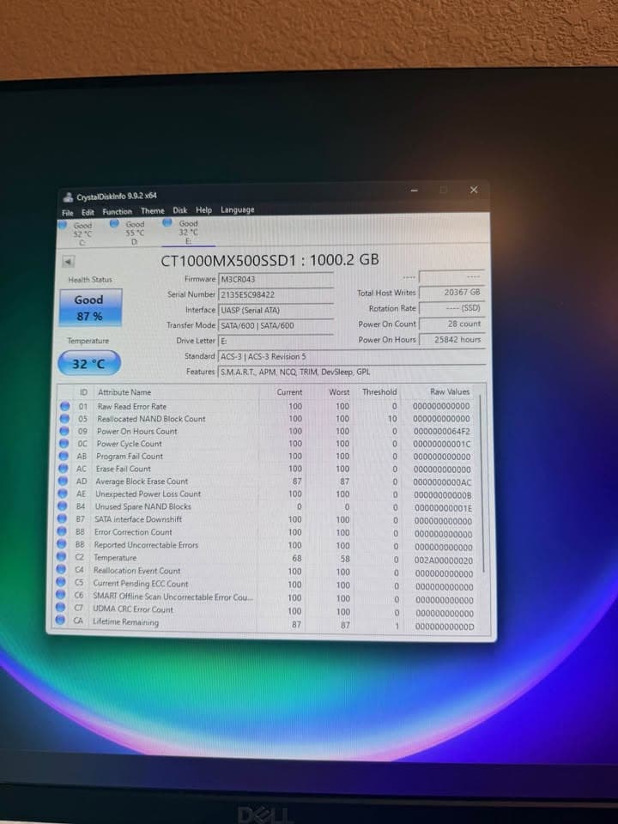618x824 pixels.
Task: Open the File menu
Action: [67, 213]
